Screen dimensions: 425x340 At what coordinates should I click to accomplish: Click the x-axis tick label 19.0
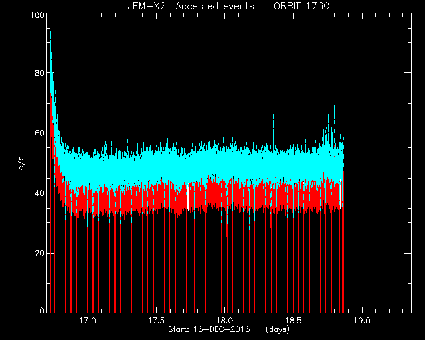coord(362,321)
